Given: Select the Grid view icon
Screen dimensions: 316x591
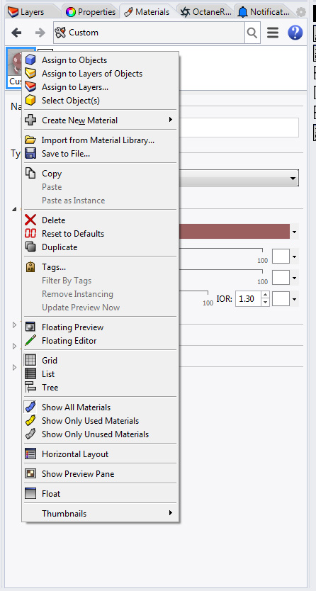Looking at the screenshot, I should click(x=30, y=360).
